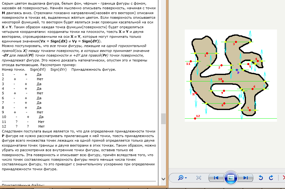Click red point M on the outline
The image size is (285, 189).
(x=196, y=93)
